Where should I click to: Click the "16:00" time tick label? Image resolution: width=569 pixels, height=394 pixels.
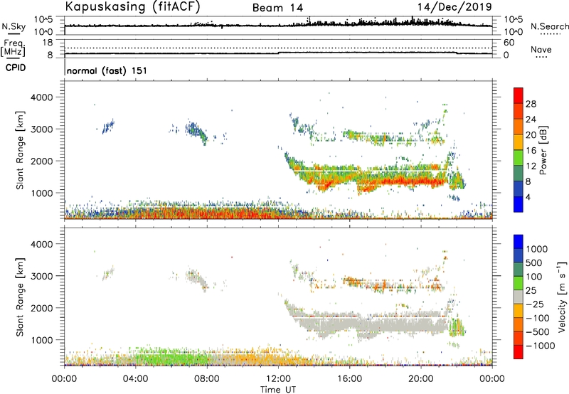coord(349,379)
